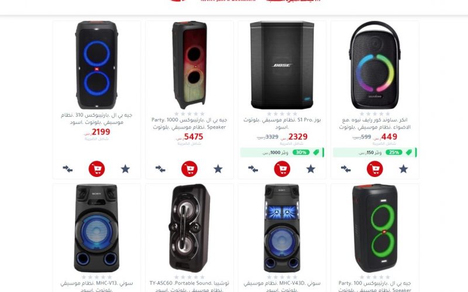This screenshot has width=468, height=292.
Task: Open the JBL PartyBox 1000 product title
Action: (189, 123)
